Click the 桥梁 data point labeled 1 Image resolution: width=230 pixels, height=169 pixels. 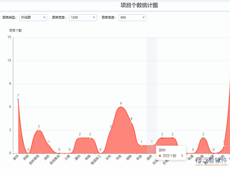click(x=141, y=146)
